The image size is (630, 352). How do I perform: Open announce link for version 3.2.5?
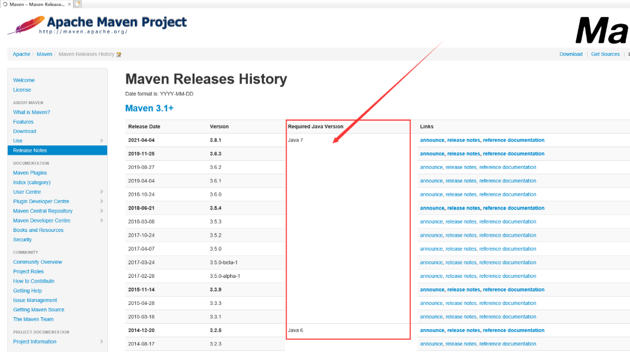point(432,330)
